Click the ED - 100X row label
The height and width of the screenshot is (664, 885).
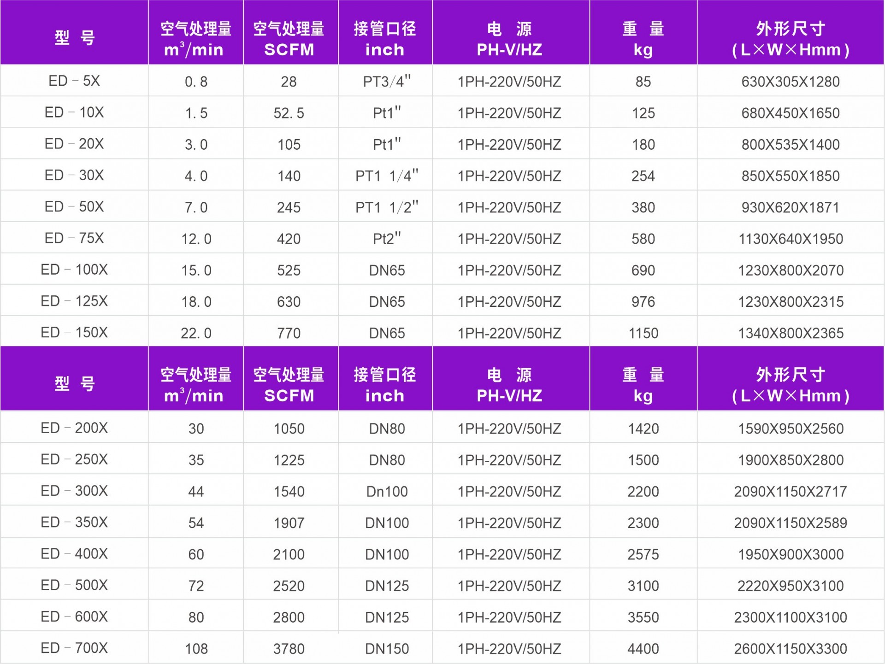coord(74,270)
